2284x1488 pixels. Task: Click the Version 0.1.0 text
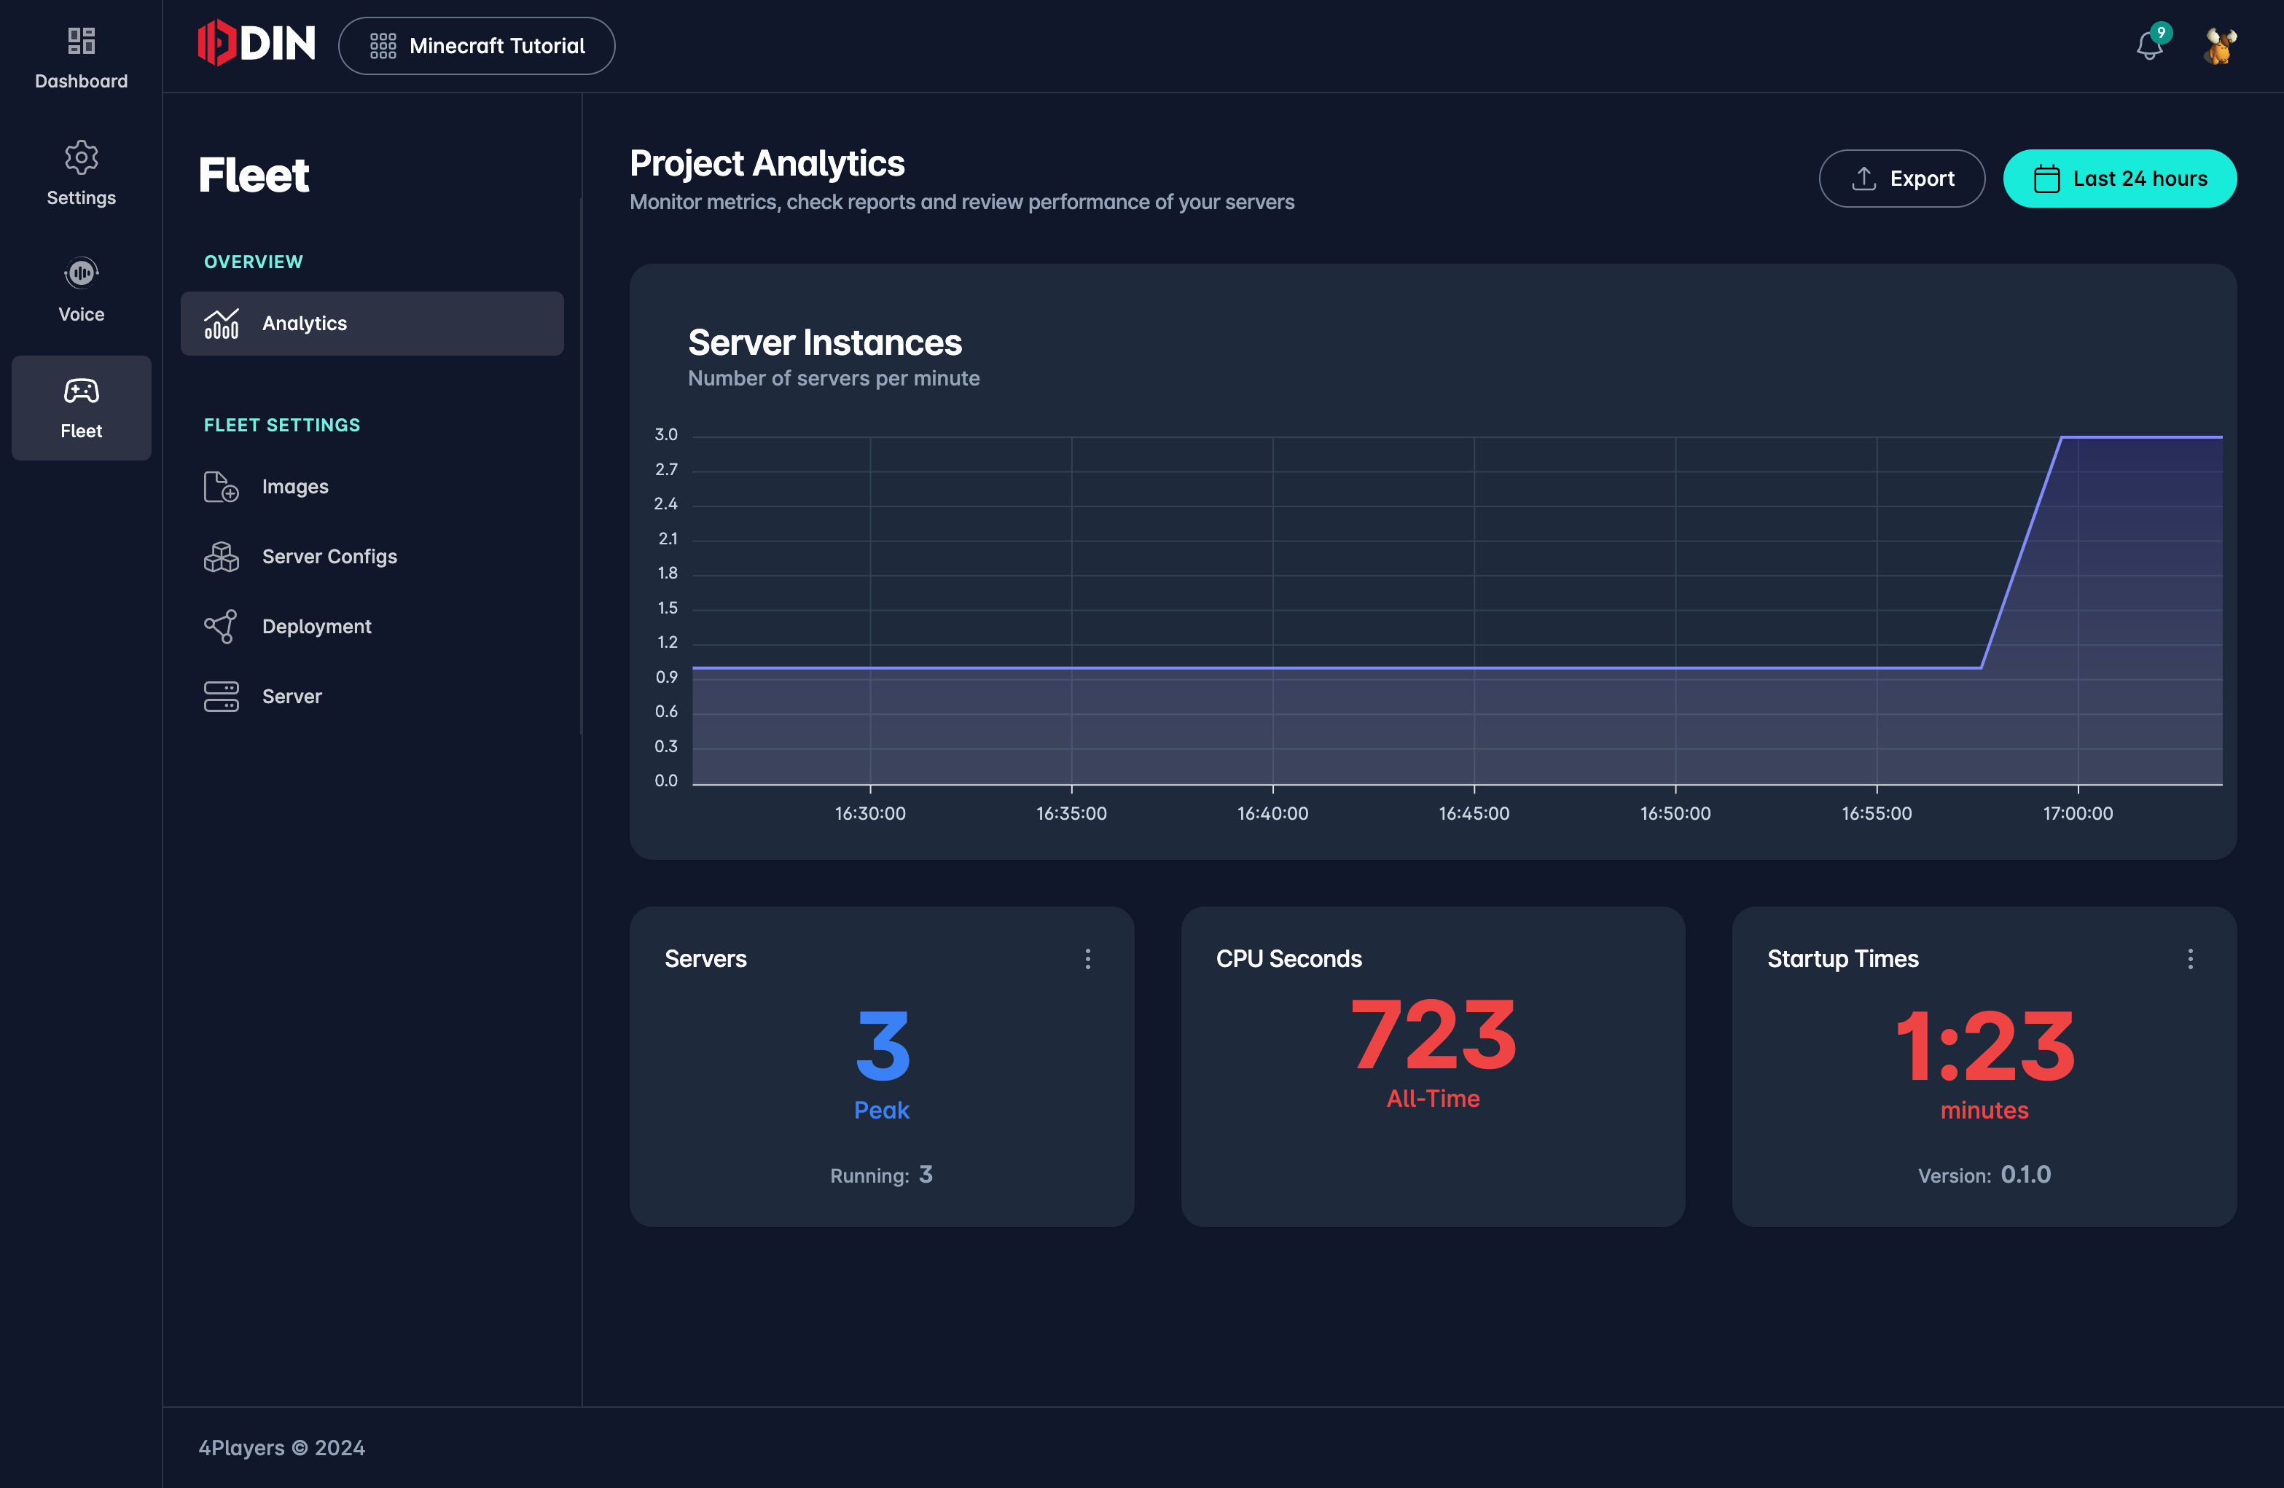[1984, 1175]
